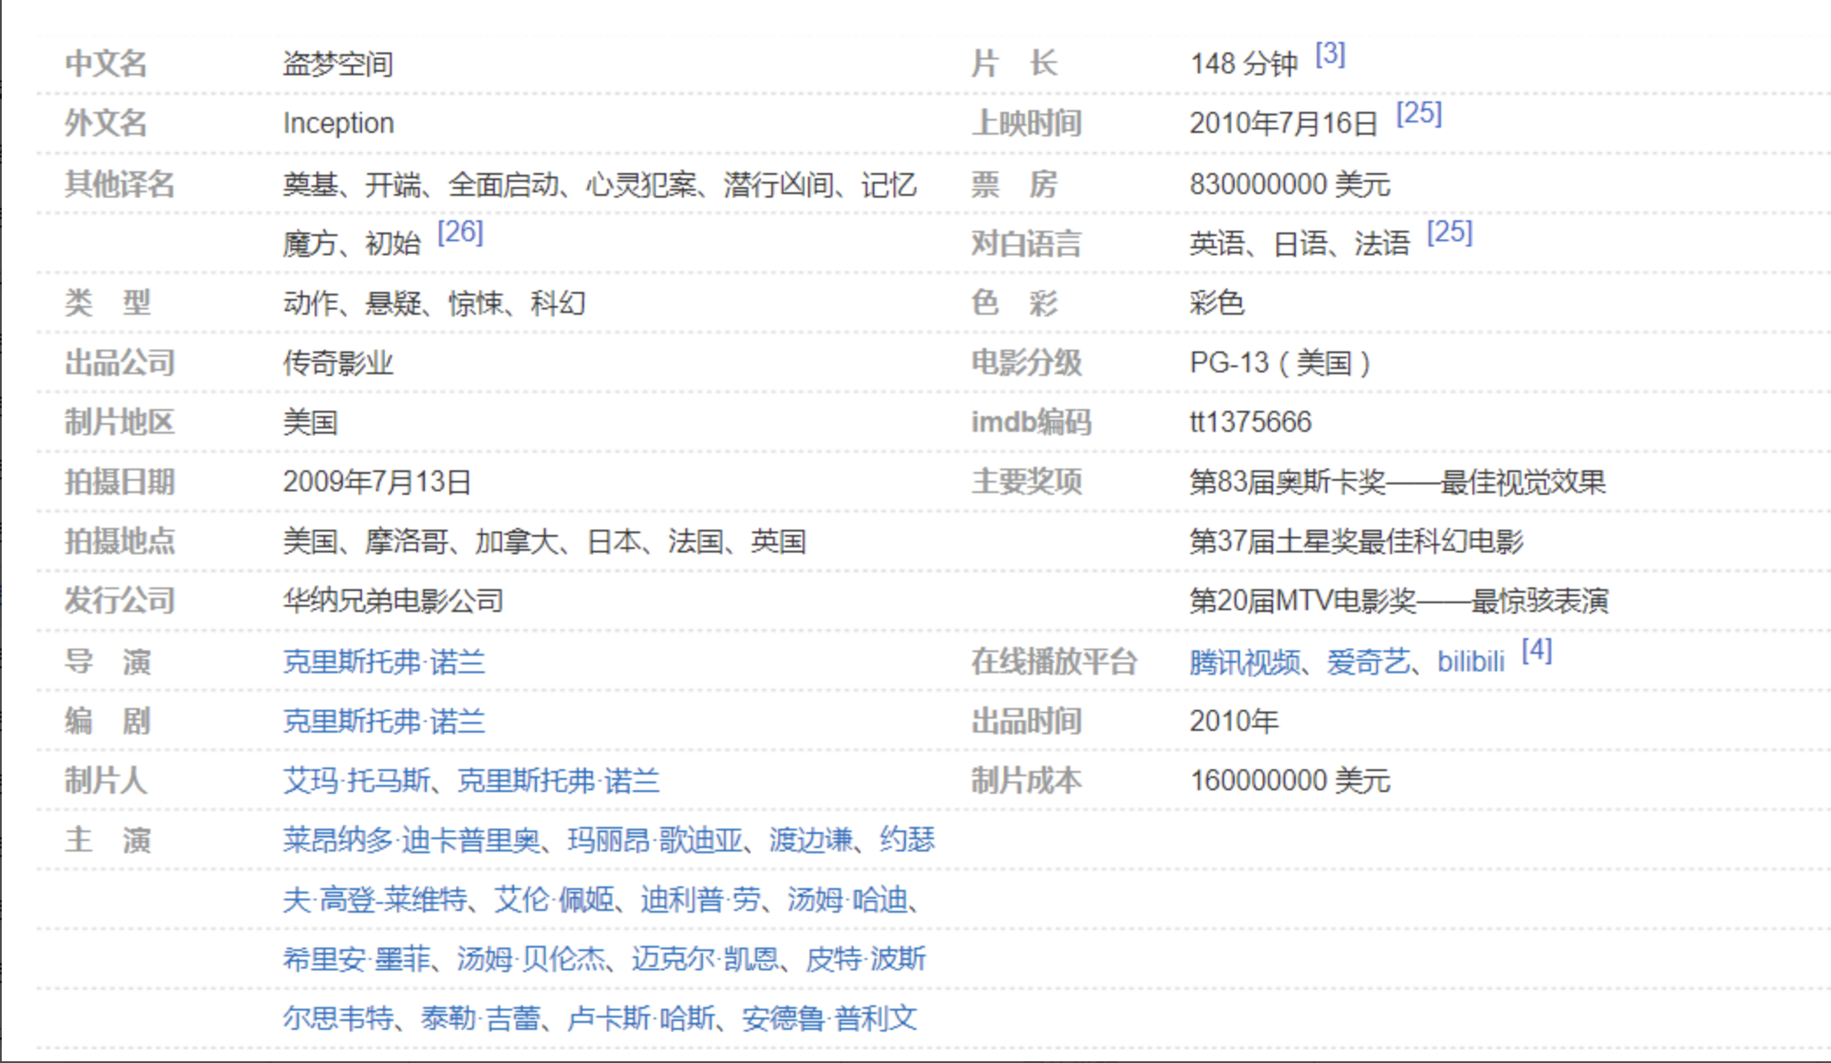The image size is (1831, 1063).
Task: Open reference [4] after bilibili
Action: pos(1536,650)
